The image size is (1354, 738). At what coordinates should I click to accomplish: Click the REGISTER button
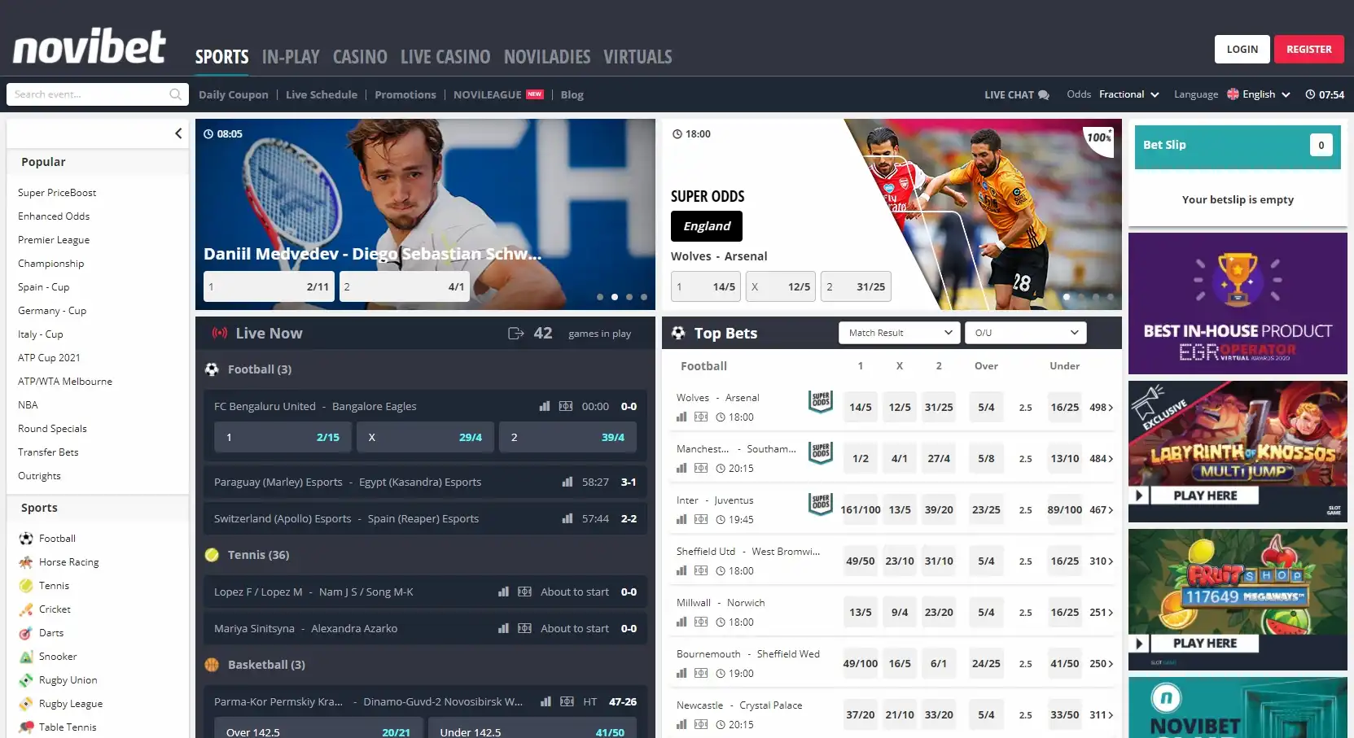click(1309, 49)
